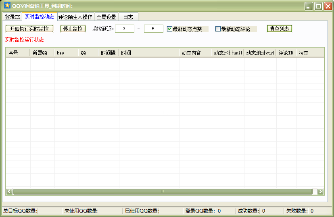Sort by the 序号 column header
This screenshot has width=334, height=217.
pyautogui.click(x=18, y=53)
